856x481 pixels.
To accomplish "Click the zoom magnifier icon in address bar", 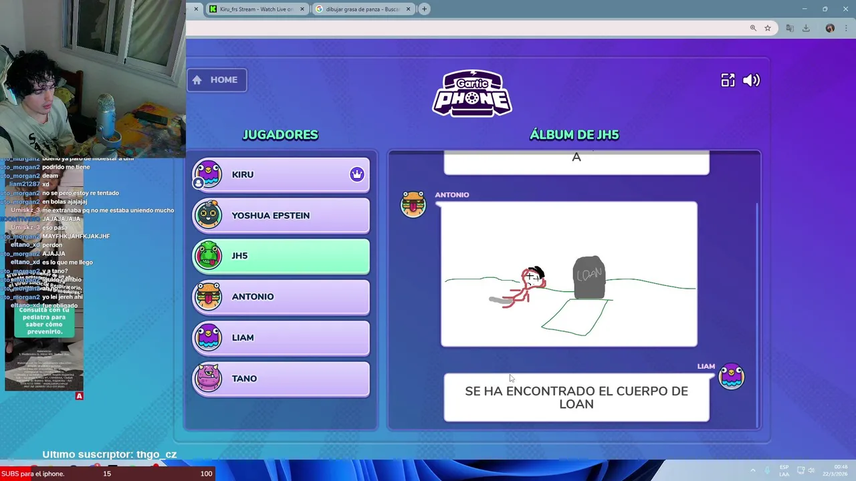I will [x=753, y=28].
